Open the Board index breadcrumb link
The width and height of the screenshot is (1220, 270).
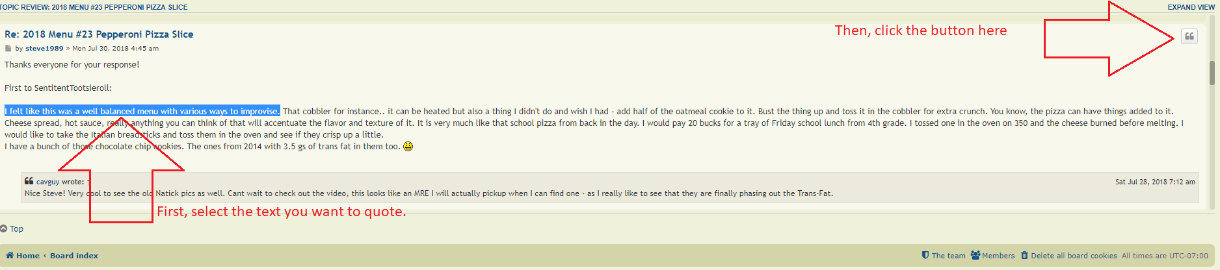pos(74,256)
